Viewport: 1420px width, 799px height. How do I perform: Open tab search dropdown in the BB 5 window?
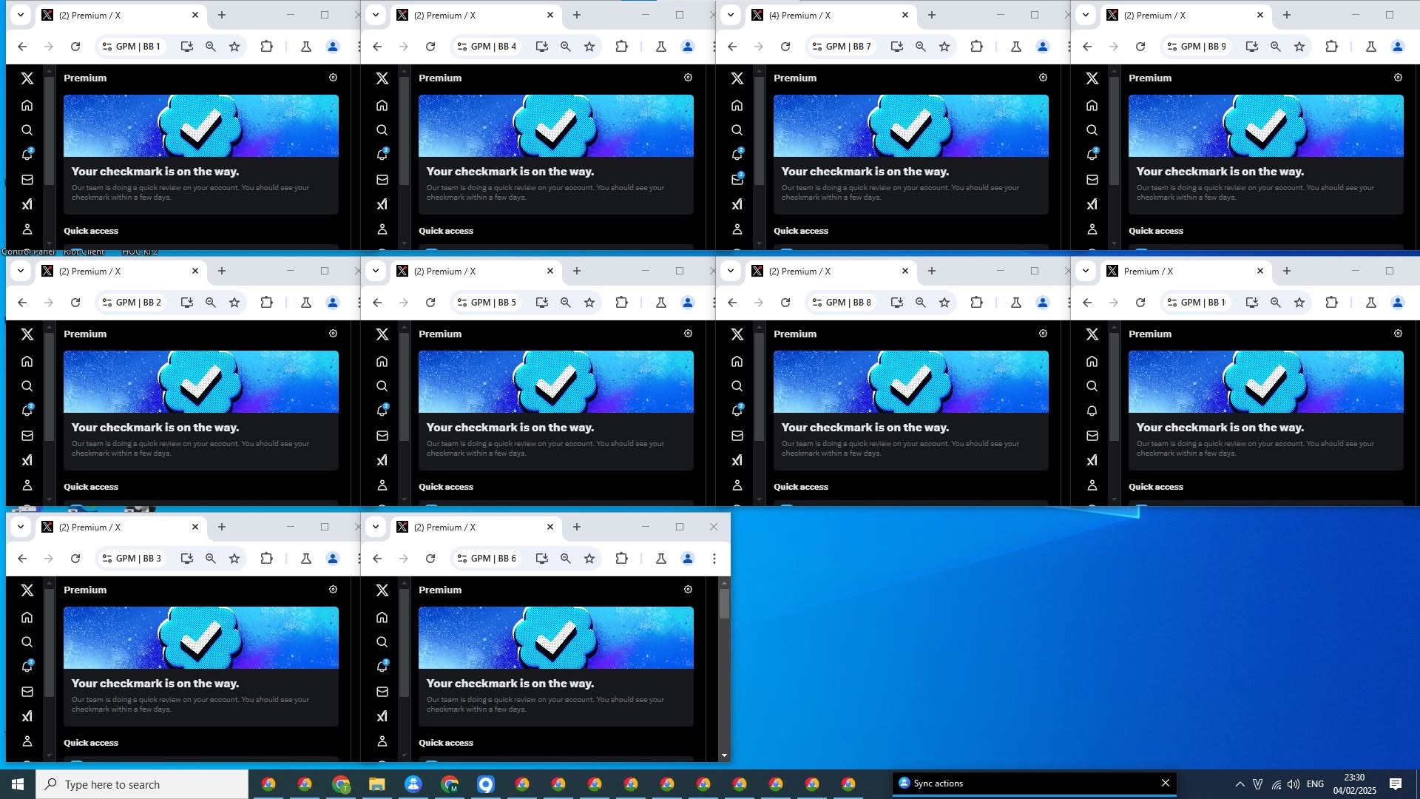coord(376,271)
